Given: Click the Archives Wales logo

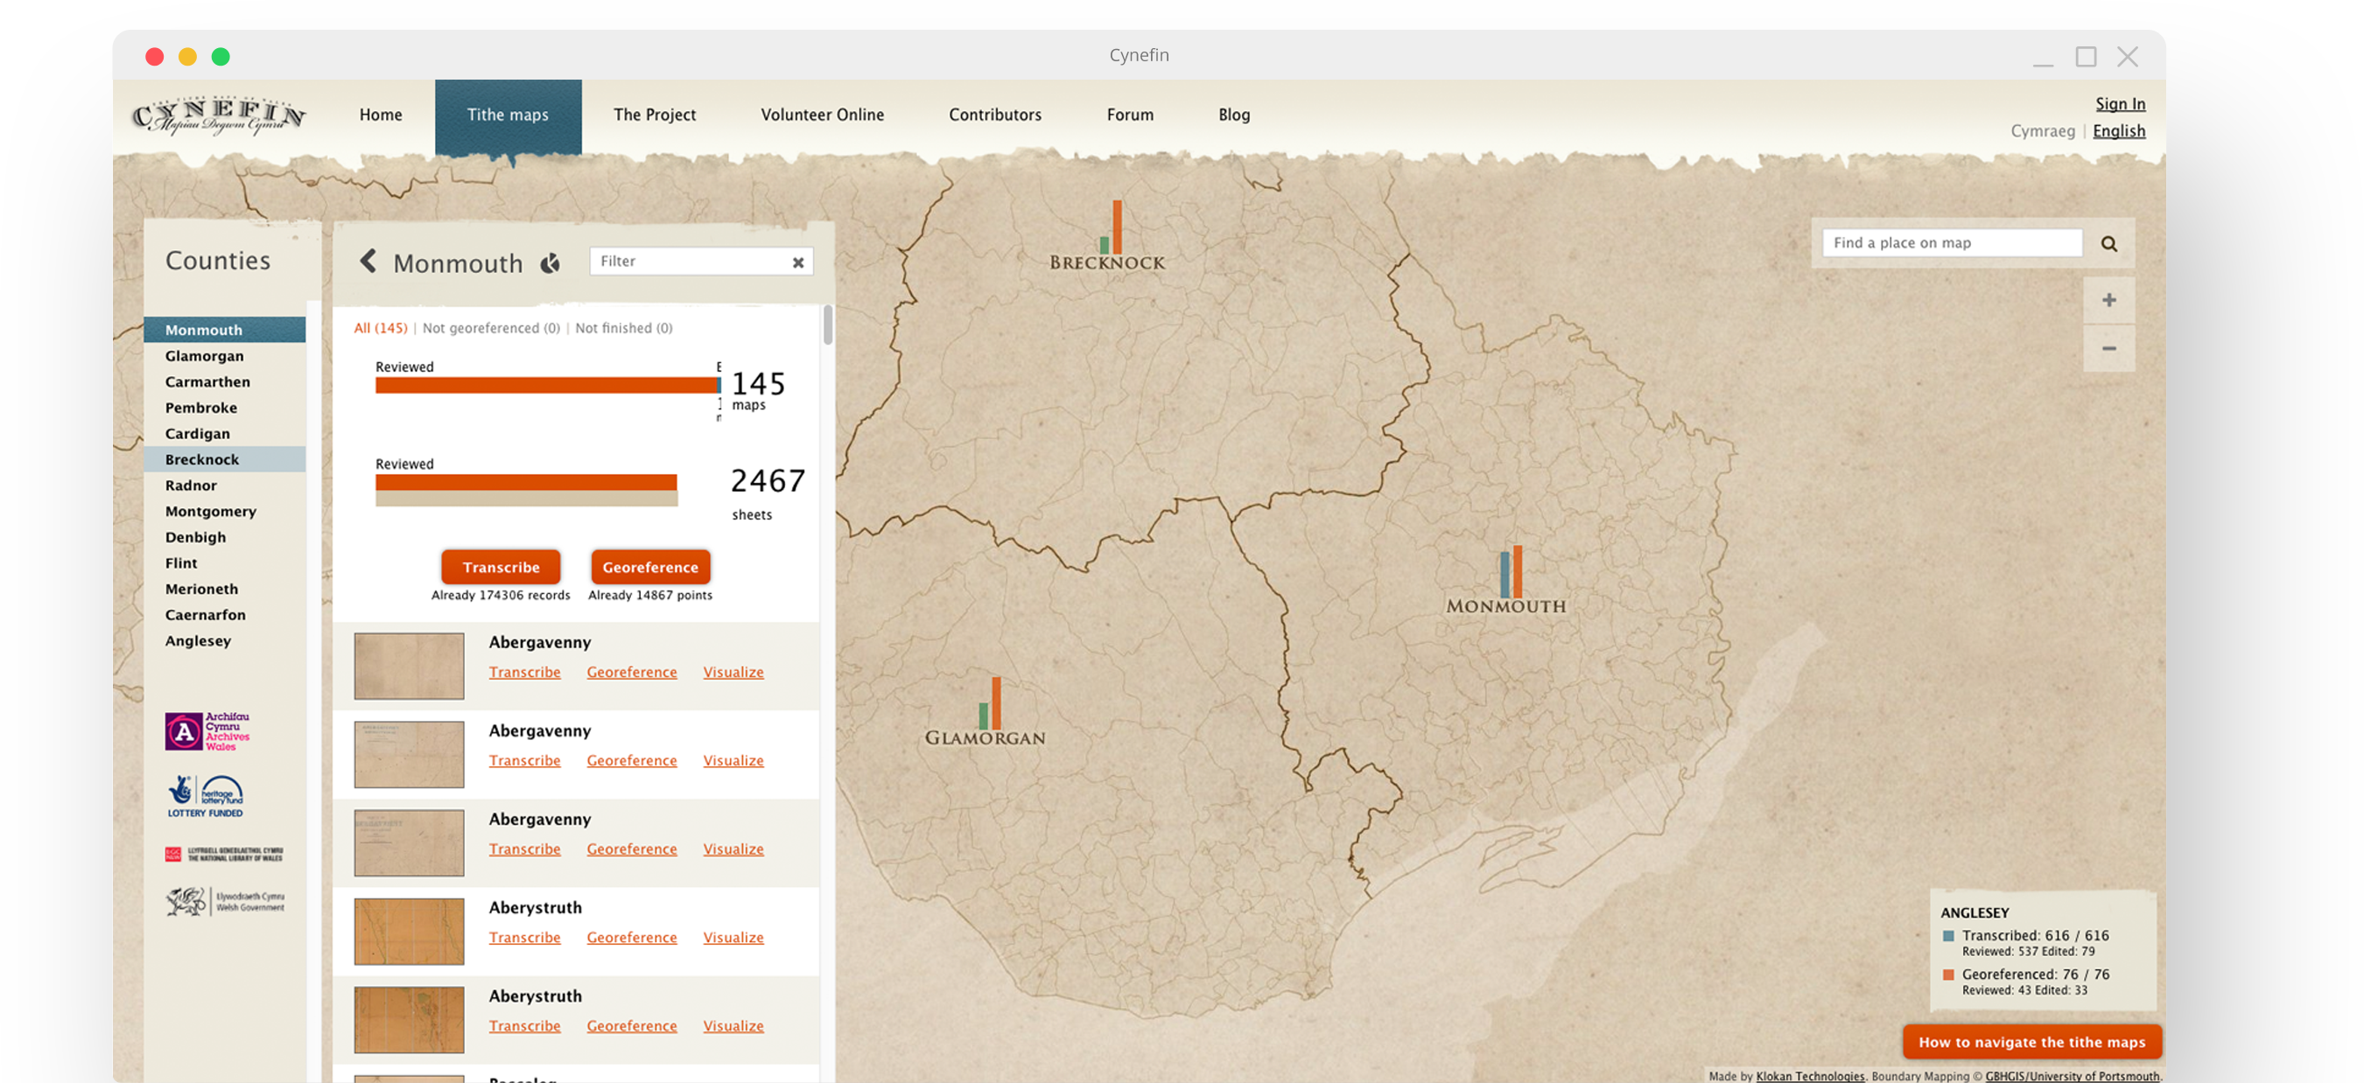Looking at the screenshot, I should (x=207, y=730).
